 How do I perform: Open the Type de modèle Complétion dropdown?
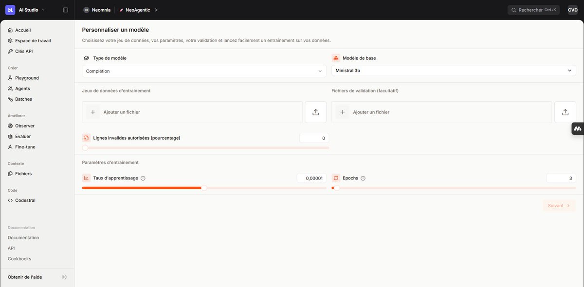point(204,71)
